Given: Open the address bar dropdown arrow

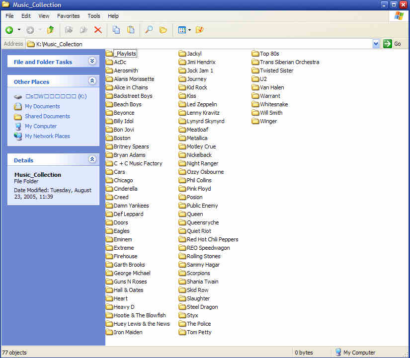Looking at the screenshot, I should pyautogui.click(x=376, y=44).
